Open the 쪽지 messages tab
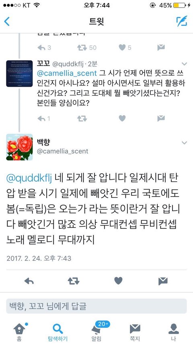Image resolution: width=193 pixels, height=344 pixels. pos(135,332)
